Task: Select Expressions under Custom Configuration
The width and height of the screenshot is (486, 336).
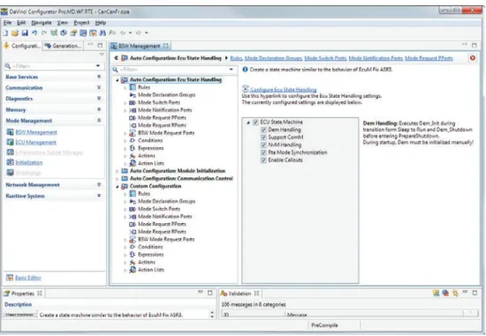Action: [x=150, y=254]
